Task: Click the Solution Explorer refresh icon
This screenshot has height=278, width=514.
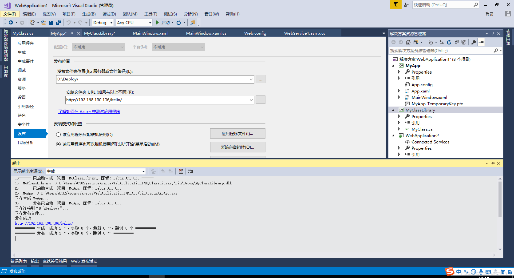Action: coord(449,42)
